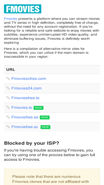Go to Fmoviefree.sc mirror site
Image resolution: width=104 pixels, height=185 pixels.
coord(25,127)
